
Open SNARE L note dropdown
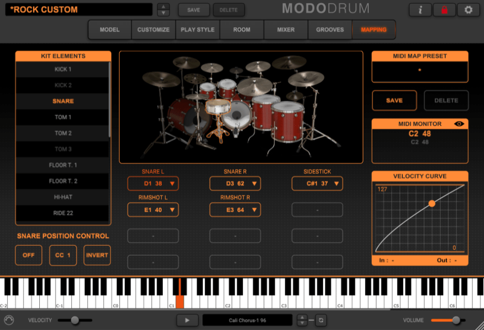coord(153,183)
